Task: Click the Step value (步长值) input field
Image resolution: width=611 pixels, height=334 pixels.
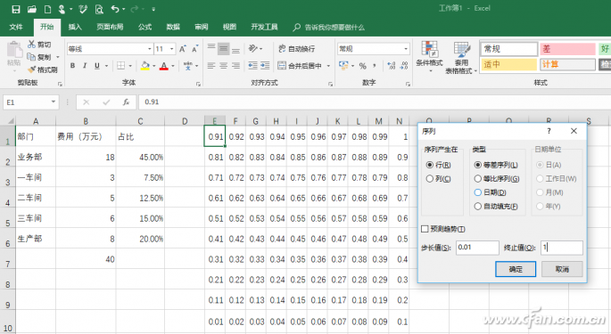Action: point(477,248)
